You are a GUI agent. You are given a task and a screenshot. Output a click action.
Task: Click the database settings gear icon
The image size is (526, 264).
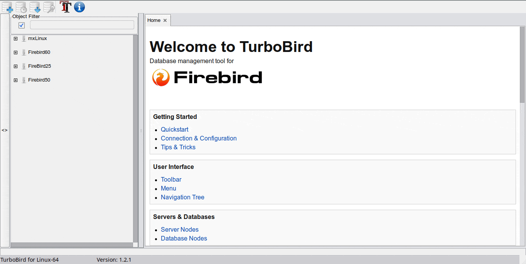21,7
